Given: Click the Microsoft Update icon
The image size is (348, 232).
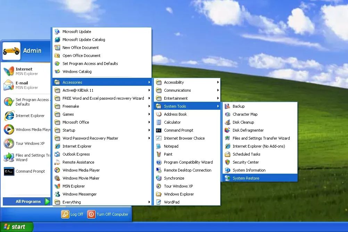Looking at the screenshot, I should 57,32.
